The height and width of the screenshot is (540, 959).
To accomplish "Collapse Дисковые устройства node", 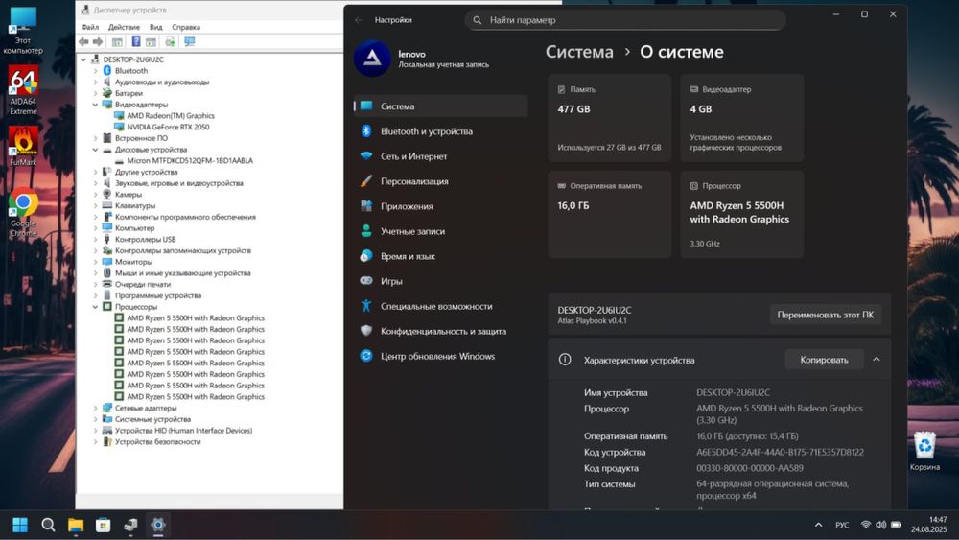I will pos(95,150).
